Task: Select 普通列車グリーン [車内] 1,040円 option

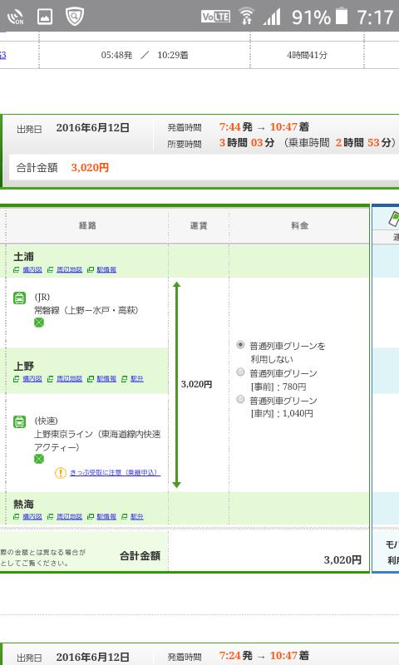Action: 240,399
